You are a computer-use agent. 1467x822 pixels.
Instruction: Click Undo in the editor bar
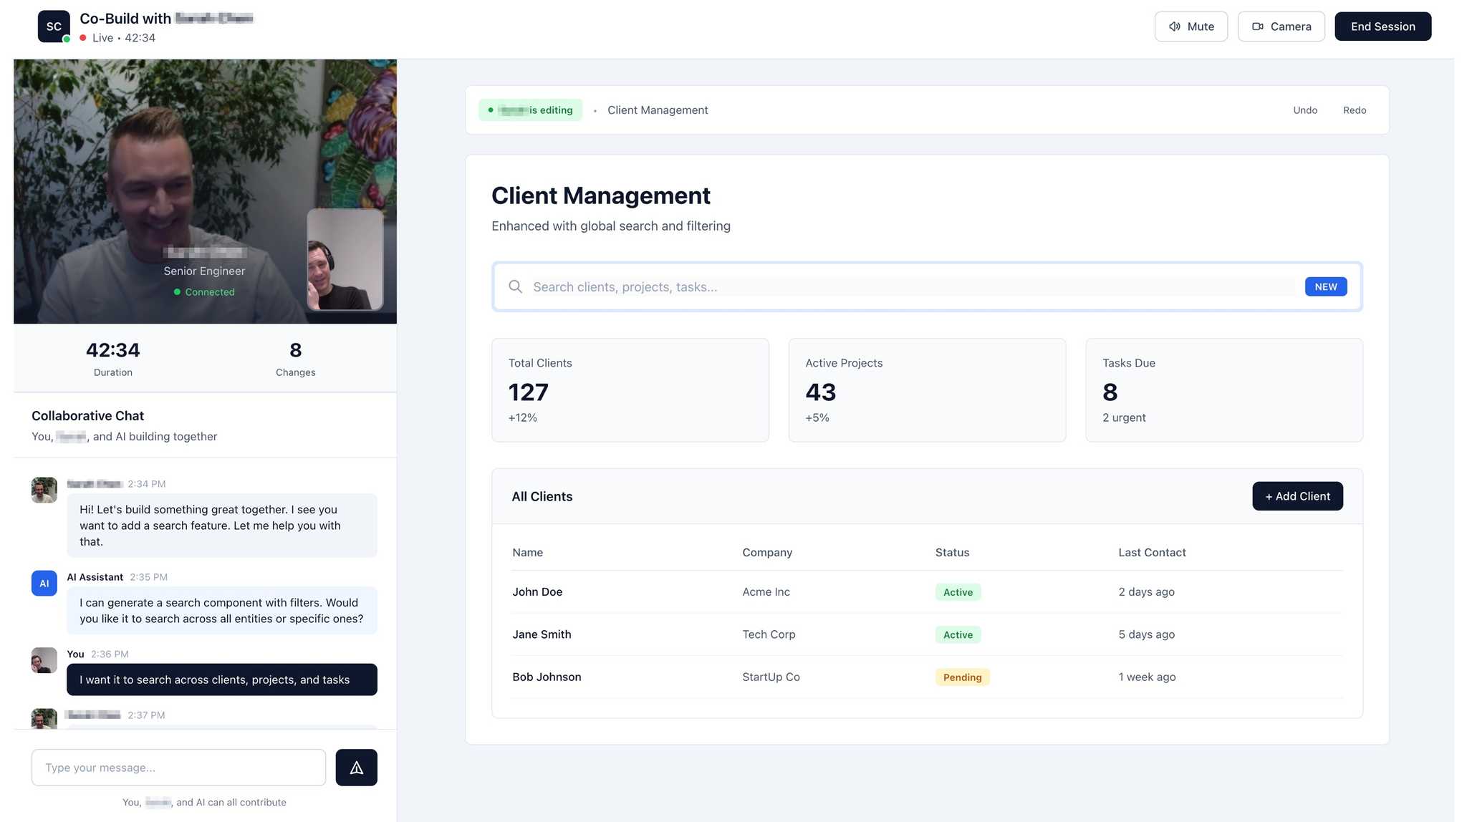[1304, 110]
